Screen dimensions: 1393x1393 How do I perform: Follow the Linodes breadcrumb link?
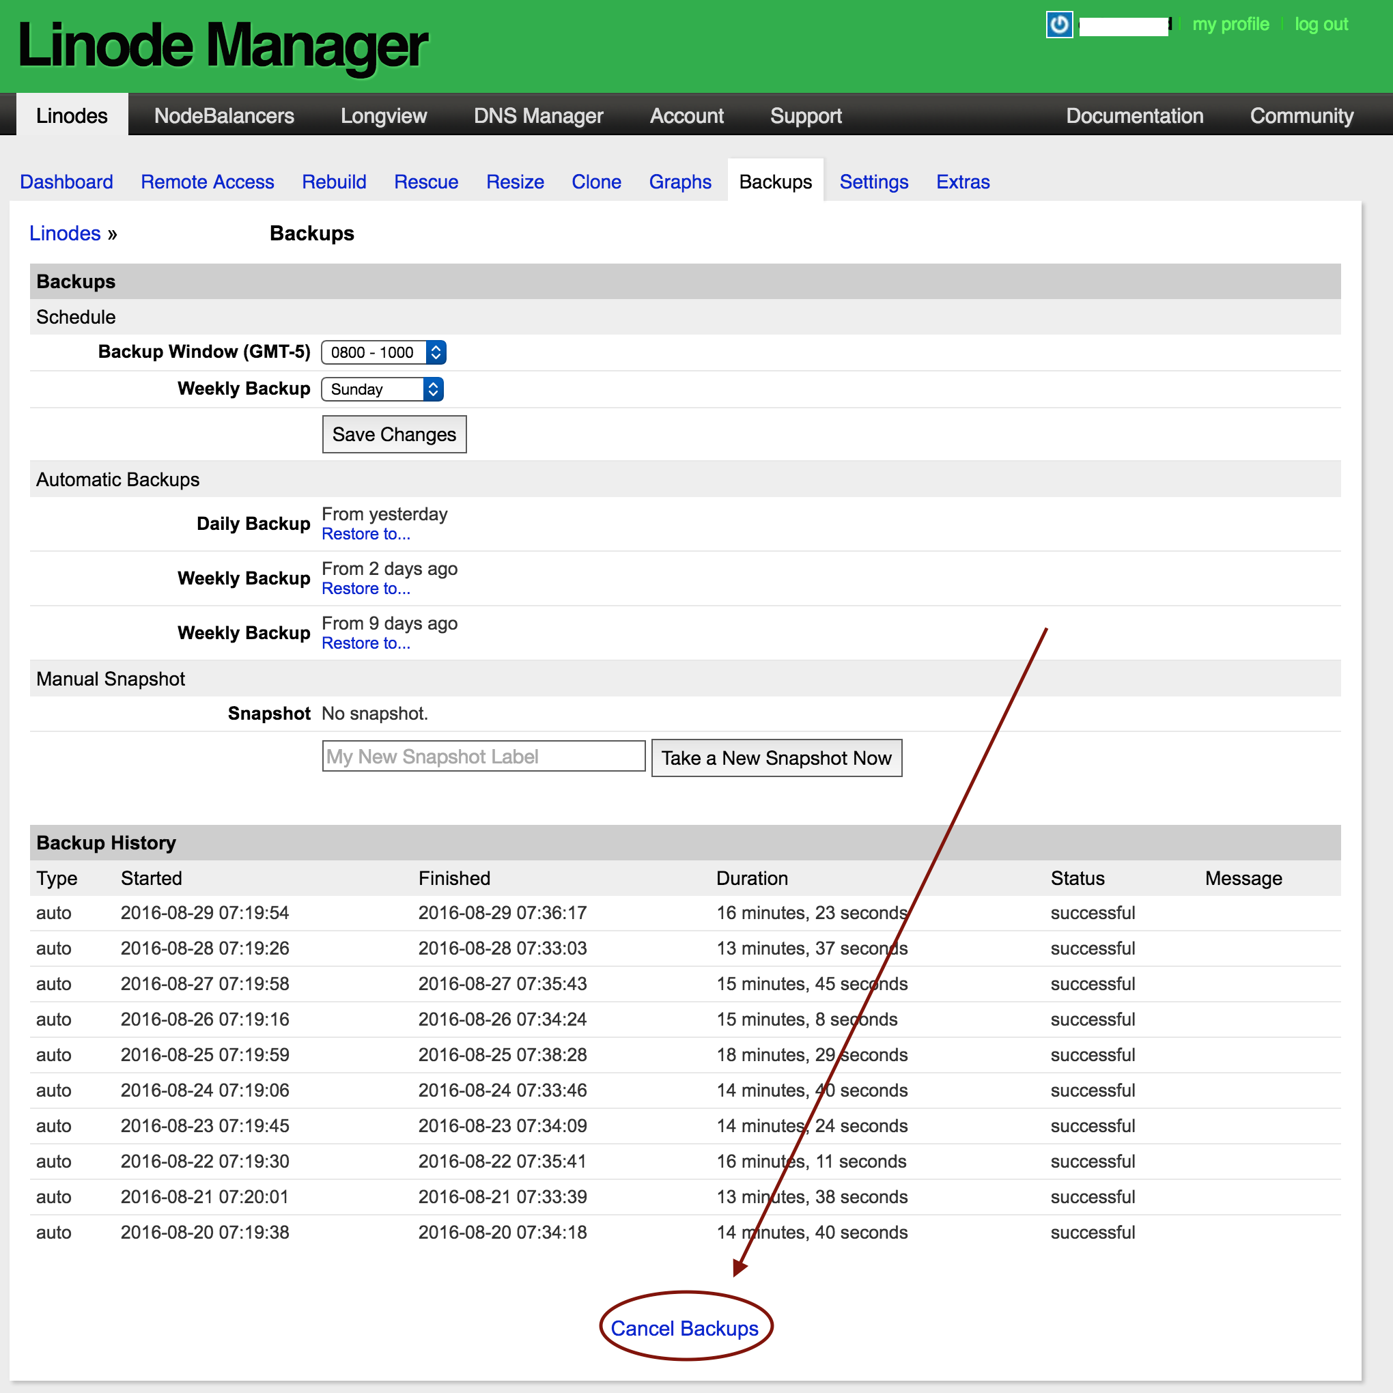(65, 234)
